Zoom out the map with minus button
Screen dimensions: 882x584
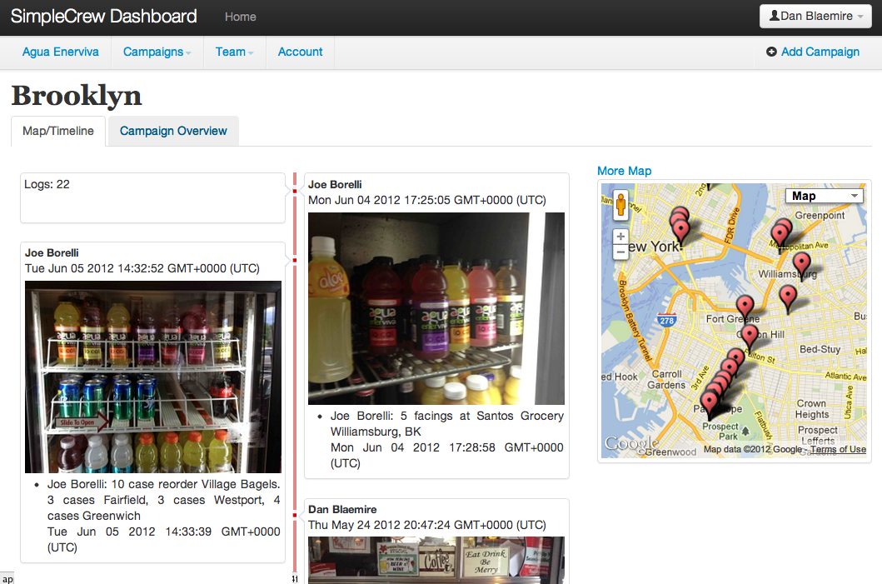coord(620,252)
